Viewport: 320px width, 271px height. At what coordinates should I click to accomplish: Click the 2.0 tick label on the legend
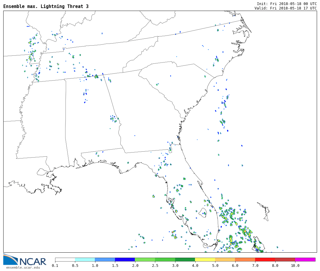(135, 266)
